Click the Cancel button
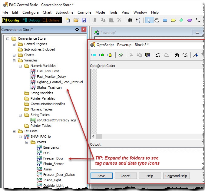This screenshot has height=191, width=205. click(126, 176)
